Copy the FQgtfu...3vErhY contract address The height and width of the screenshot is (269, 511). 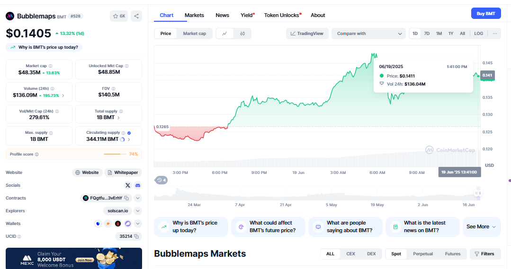pos(126,198)
